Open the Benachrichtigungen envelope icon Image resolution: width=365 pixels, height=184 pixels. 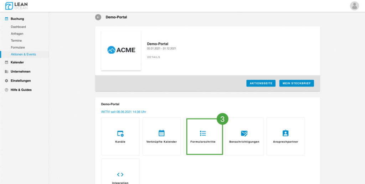[244, 133]
